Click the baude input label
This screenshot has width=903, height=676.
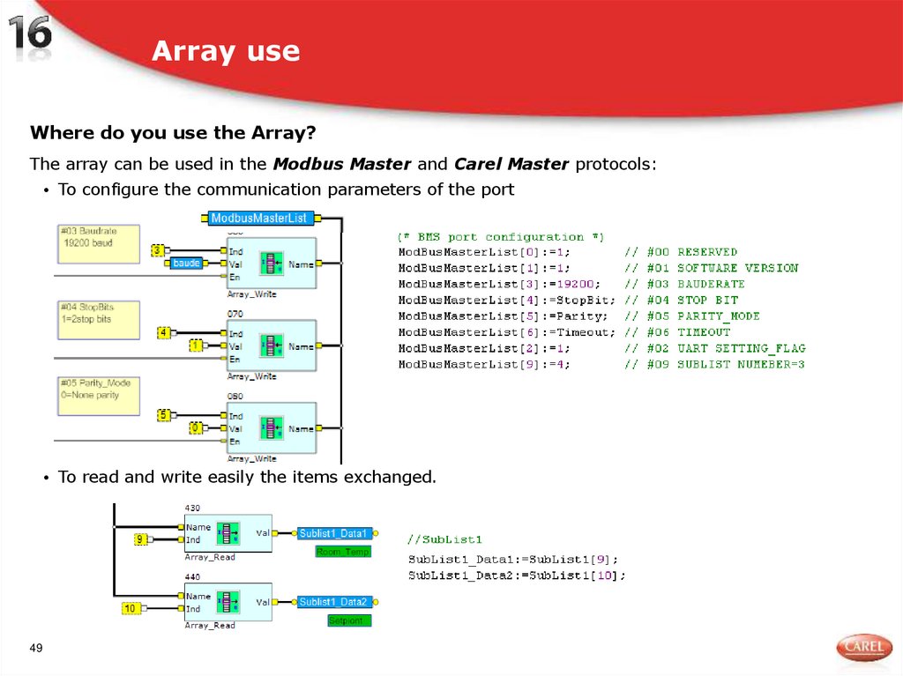click(188, 262)
